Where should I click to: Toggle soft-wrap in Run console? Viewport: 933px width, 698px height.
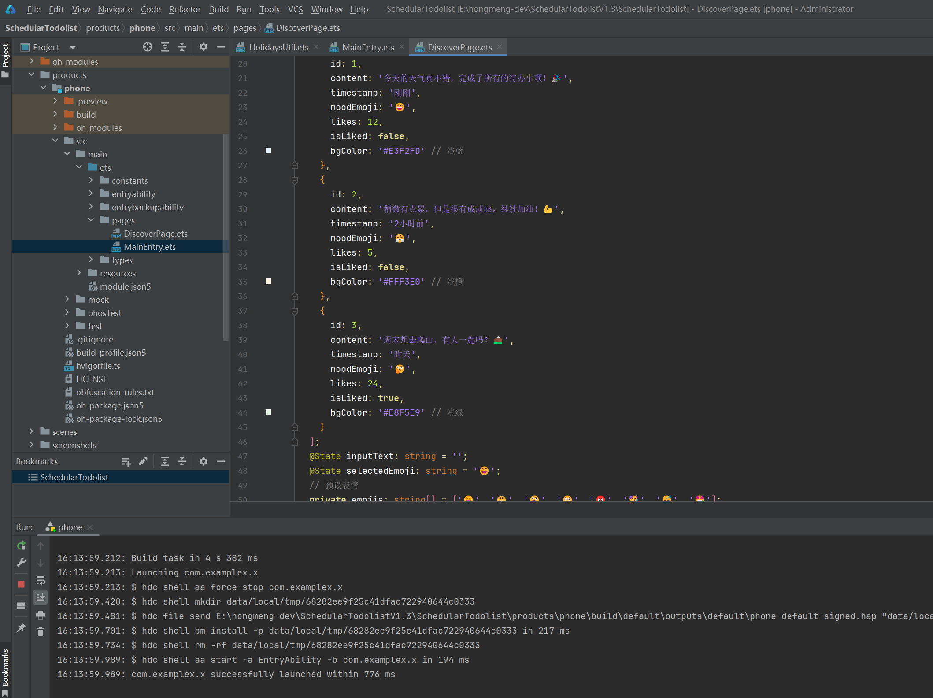pos(41,580)
